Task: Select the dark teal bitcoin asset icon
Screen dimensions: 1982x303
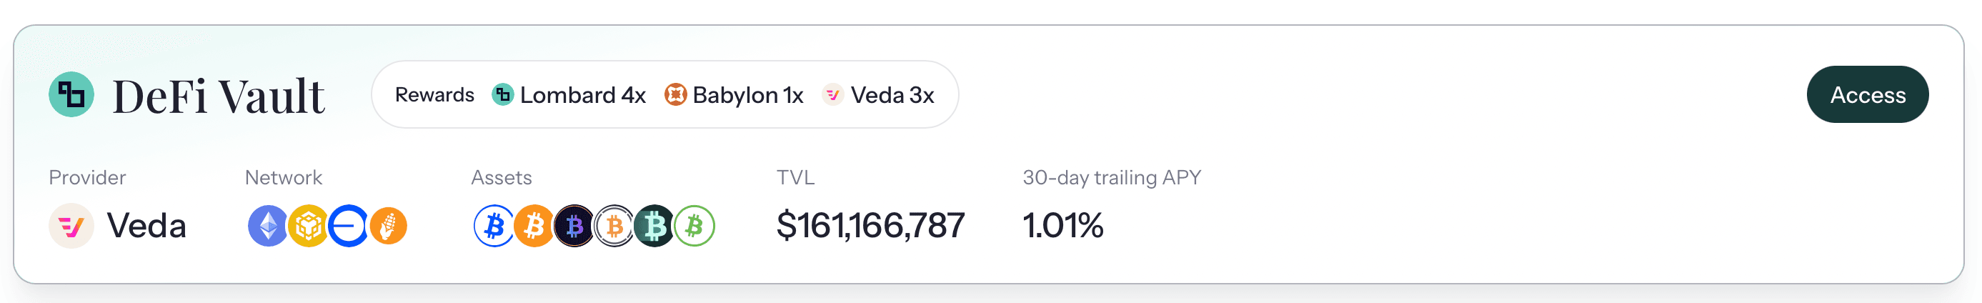Action: [654, 226]
